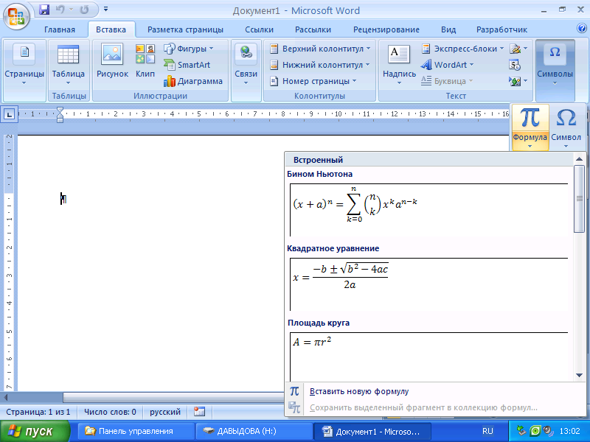Open the Нижний колонтитул footer dropdown

[367, 65]
